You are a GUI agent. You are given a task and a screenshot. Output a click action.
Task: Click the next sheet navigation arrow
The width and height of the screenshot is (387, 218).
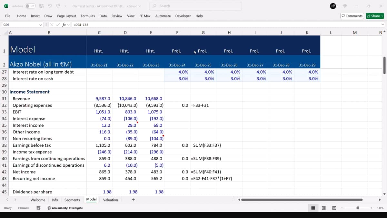(x=15, y=200)
